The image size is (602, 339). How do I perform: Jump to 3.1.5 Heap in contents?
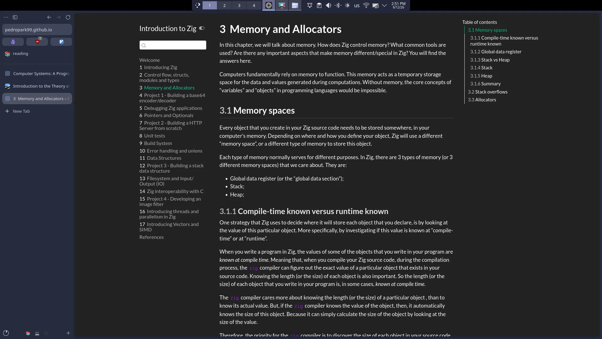click(x=481, y=76)
